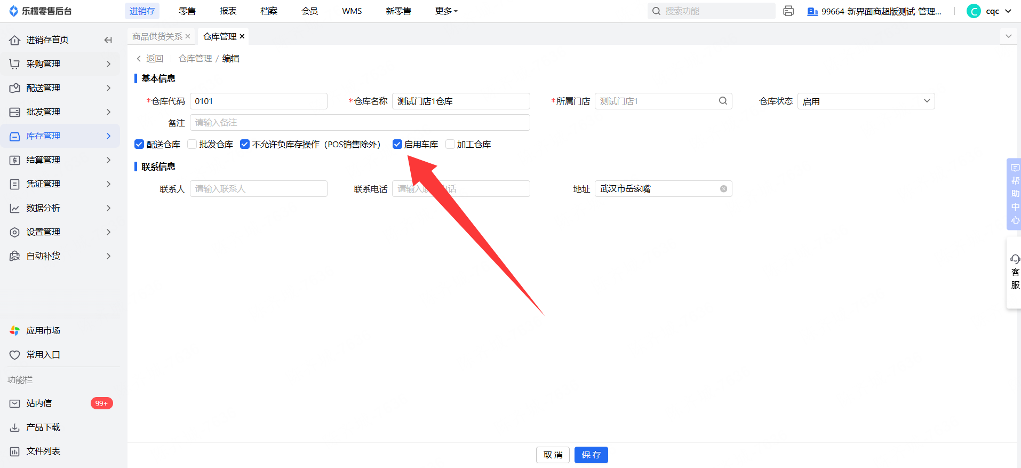Screen dimensions: 1021x468
Task: Check the 加工仓库 checkbox
Action: tap(450, 144)
